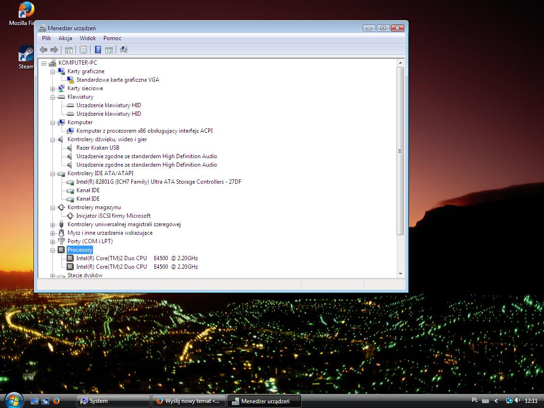Open the Windows Start orb
544x408 pixels.
coord(14,400)
